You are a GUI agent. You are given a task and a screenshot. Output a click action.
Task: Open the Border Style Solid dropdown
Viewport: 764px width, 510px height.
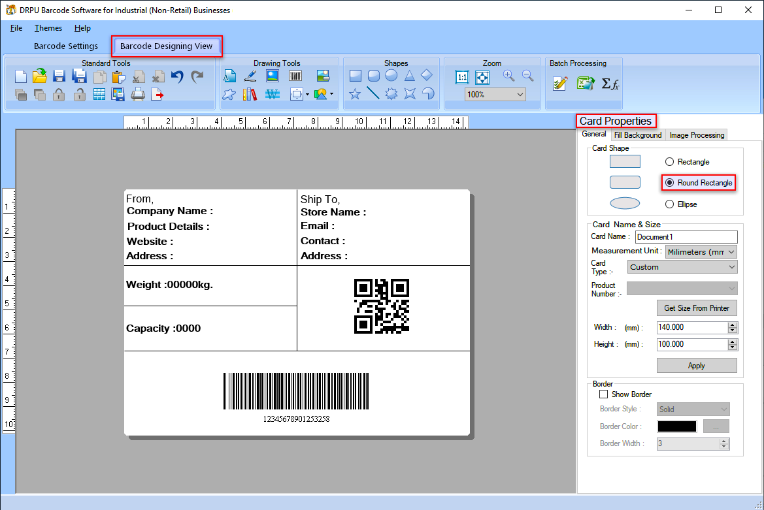[x=693, y=409]
